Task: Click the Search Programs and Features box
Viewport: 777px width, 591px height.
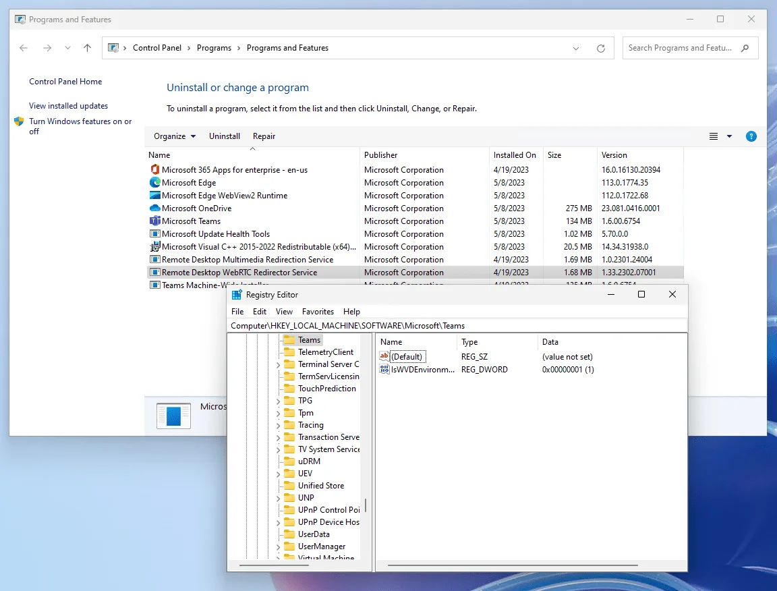Action: pyautogui.click(x=681, y=48)
